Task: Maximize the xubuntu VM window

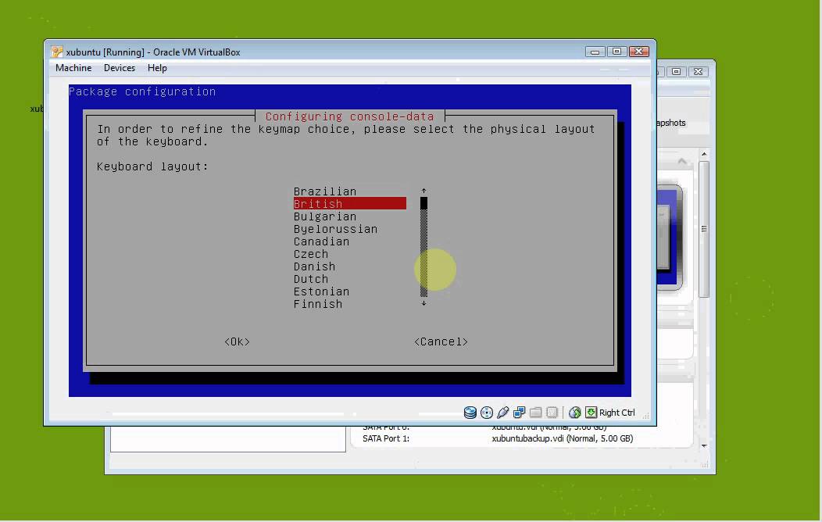Action: coord(616,52)
